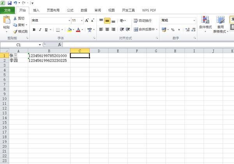The height and width of the screenshot is (164, 234).
Task: Click the Decrease Decimal icon
Action: pyautogui.click(x=193, y=30)
